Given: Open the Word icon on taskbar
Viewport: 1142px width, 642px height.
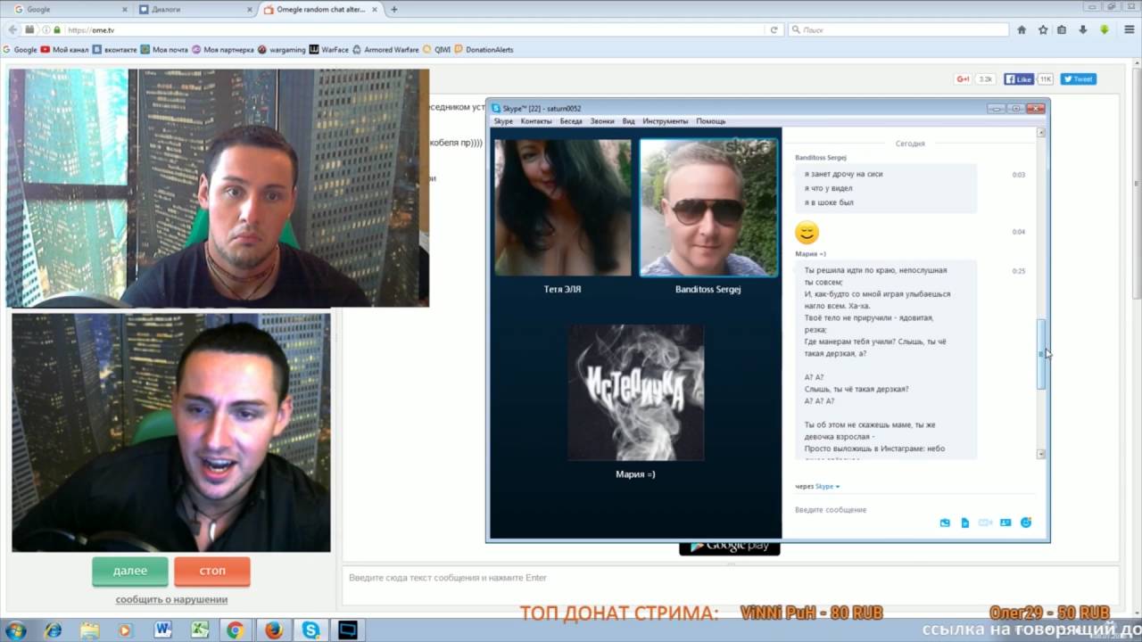Looking at the screenshot, I should [162, 630].
